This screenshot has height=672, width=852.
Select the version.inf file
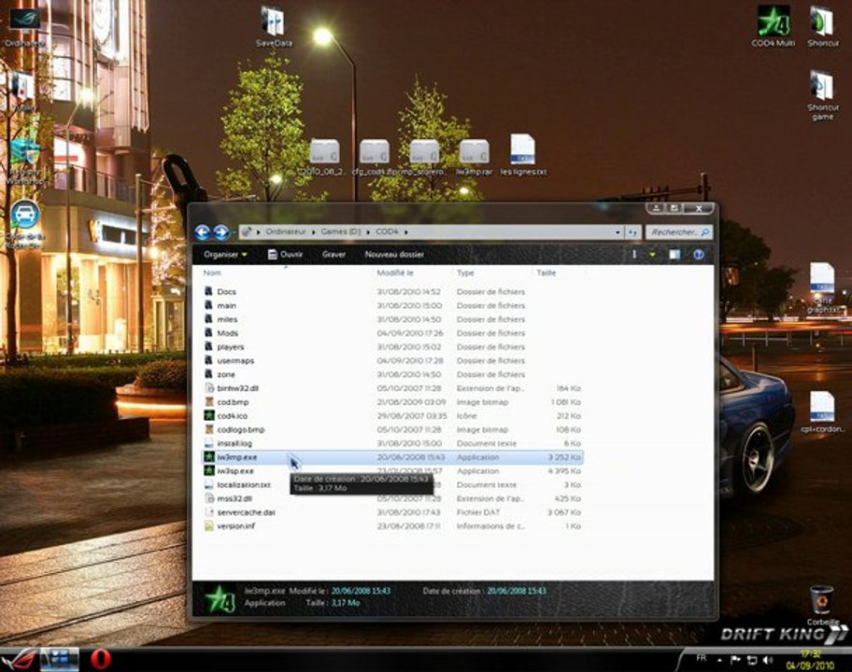(235, 526)
